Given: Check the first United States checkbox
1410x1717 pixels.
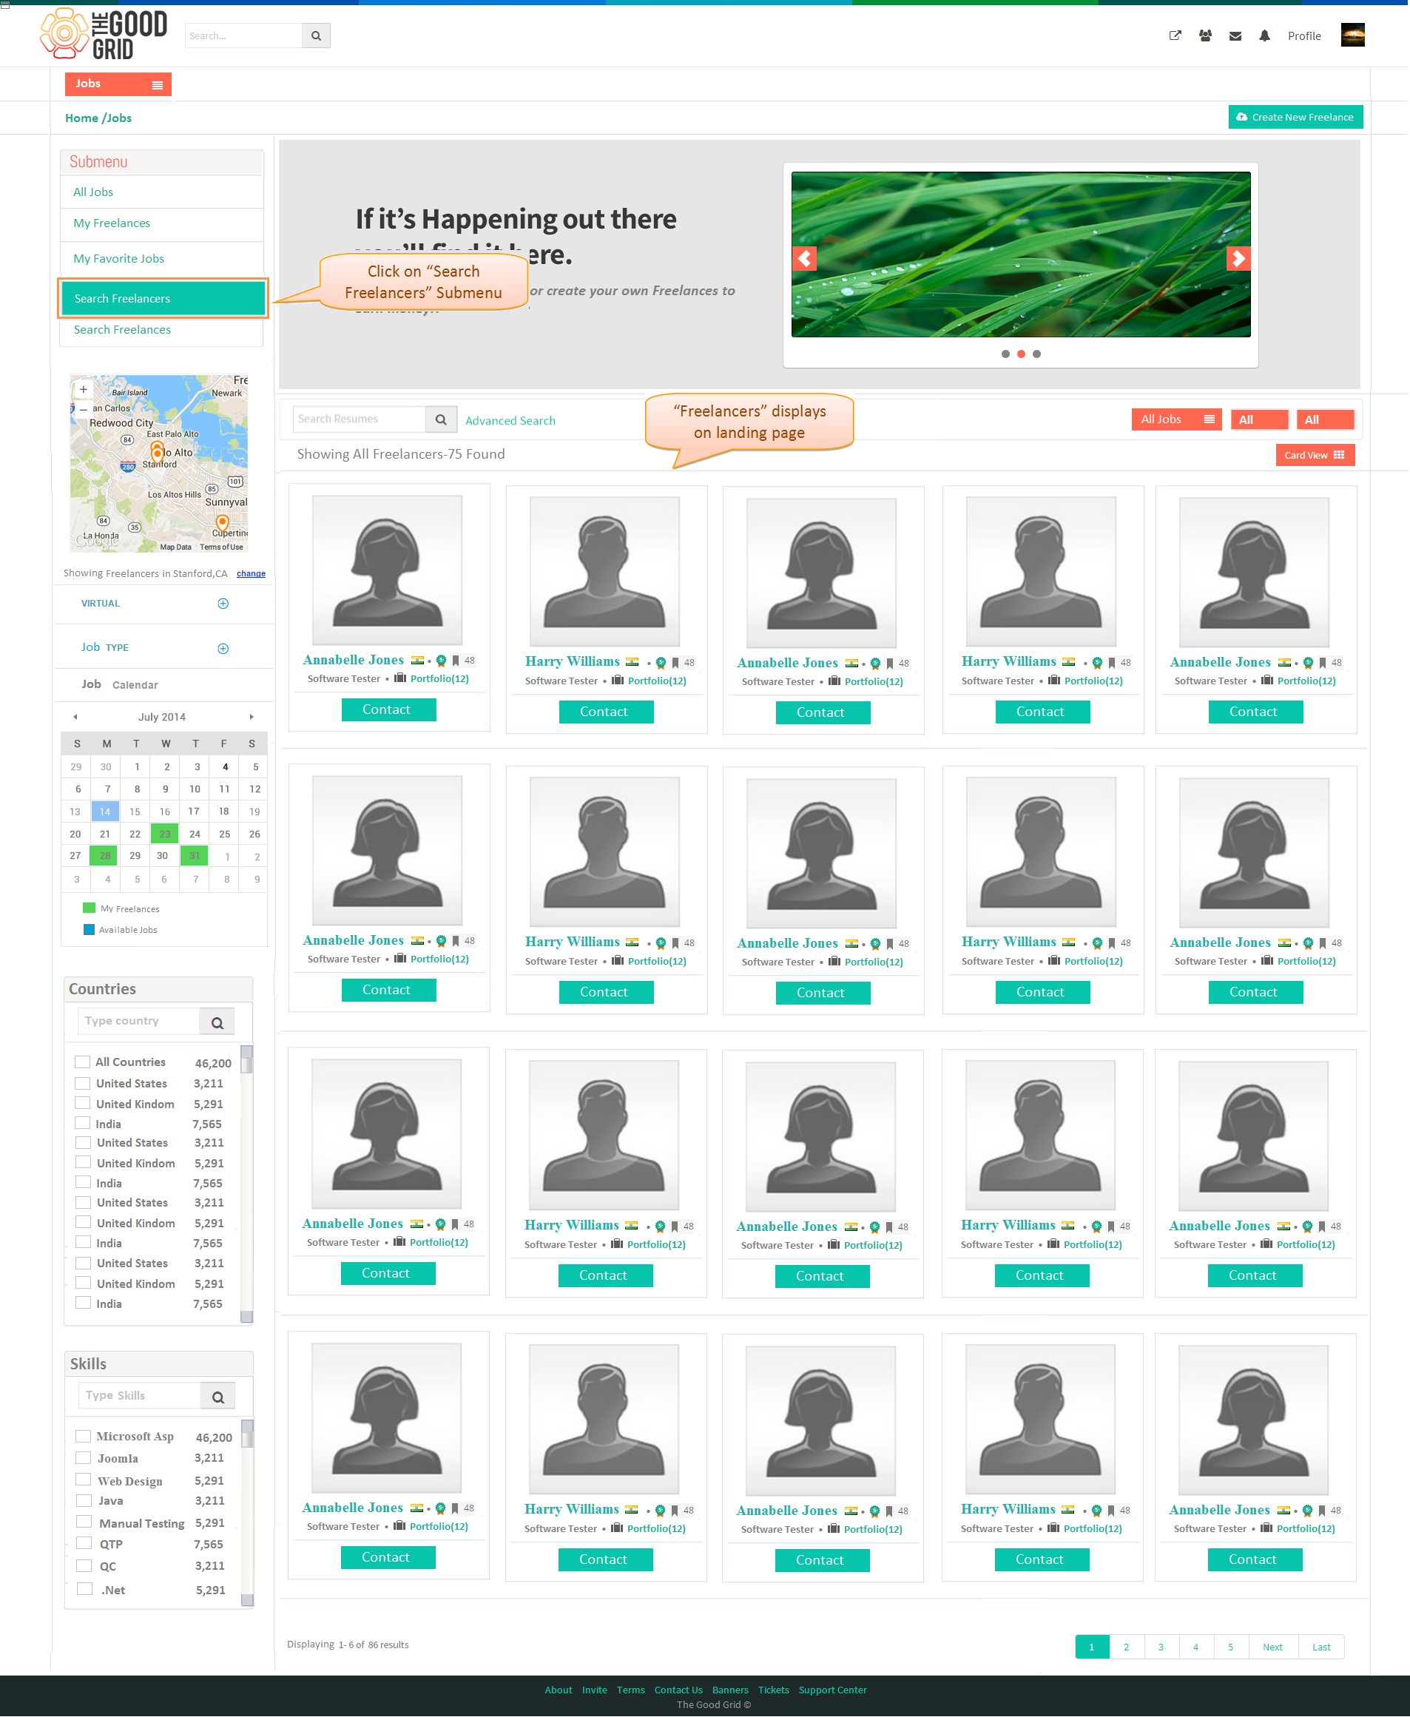Looking at the screenshot, I should coord(82,1084).
